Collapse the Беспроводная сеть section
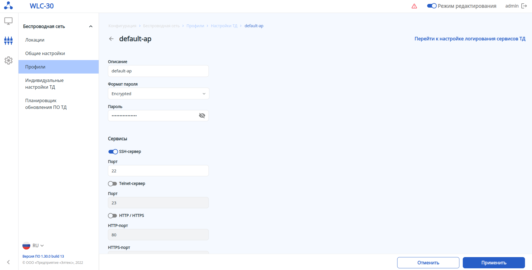Screen dimensions: 532x270 pos(91,26)
